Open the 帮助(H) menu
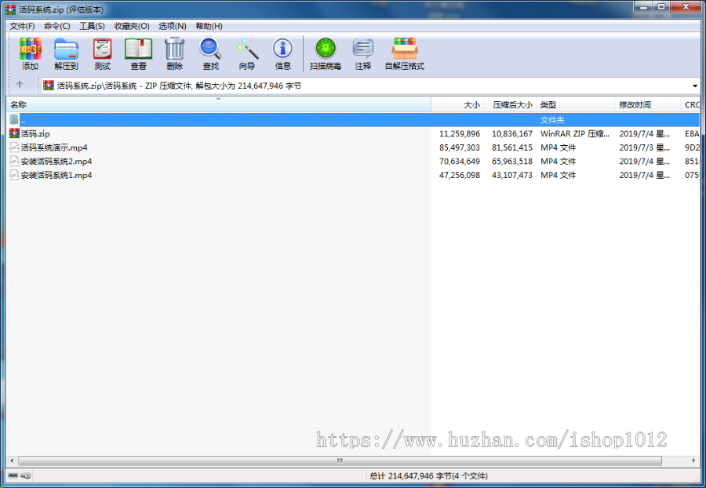The width and height of the screenshot is (706, 488). tap(209, 26)
